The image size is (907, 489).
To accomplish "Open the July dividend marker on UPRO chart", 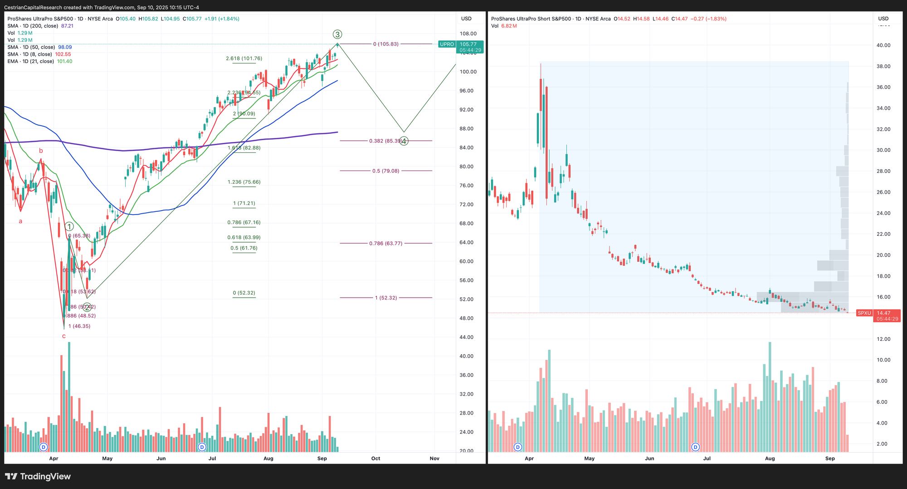I will (x=202, y=447).
